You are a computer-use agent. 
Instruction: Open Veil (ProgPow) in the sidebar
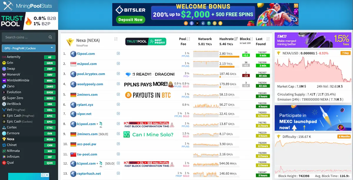(16, 110)
